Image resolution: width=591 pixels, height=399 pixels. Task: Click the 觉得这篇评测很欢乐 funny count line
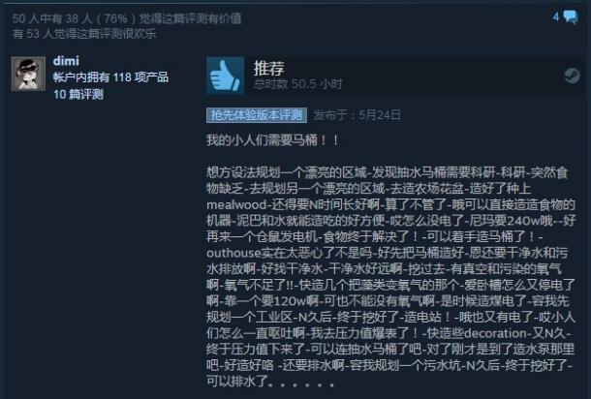(84, 34)
